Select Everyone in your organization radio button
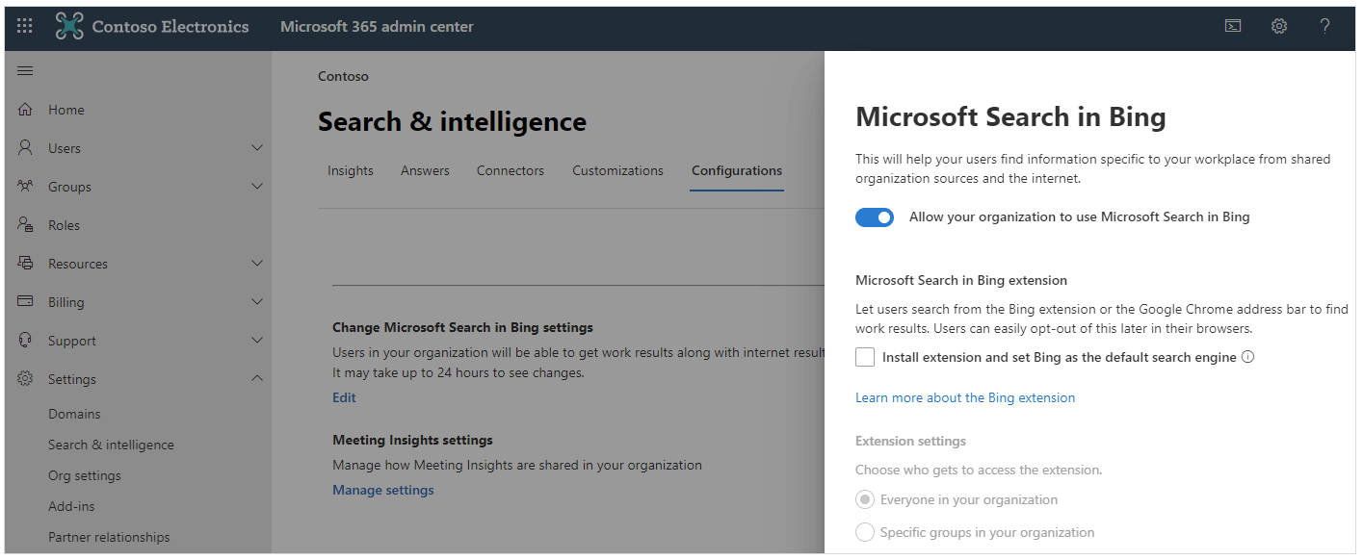This screenshot has height=560, width=1363. click(865, 499)
